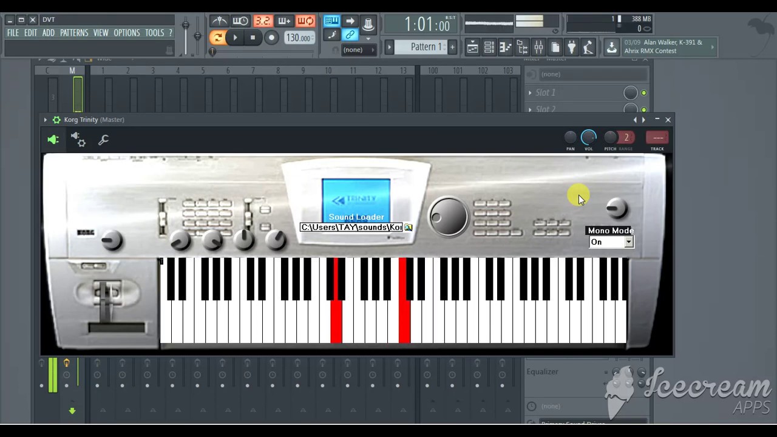Open the TOOLS menu

point(154,33)
